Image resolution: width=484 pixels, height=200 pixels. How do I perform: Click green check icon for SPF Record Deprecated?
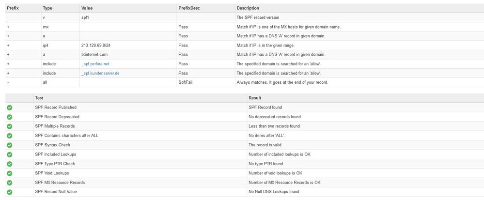pos(10,117)
